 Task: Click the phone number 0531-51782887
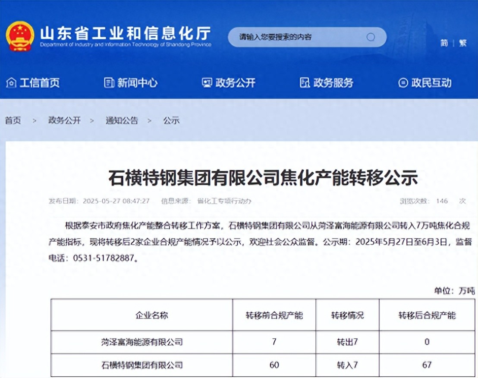pos(104,258)
